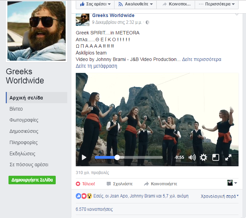Mute the video volume speaker icon
The height and width of the screenshot is (218, 246).
(x=192, y=157)
